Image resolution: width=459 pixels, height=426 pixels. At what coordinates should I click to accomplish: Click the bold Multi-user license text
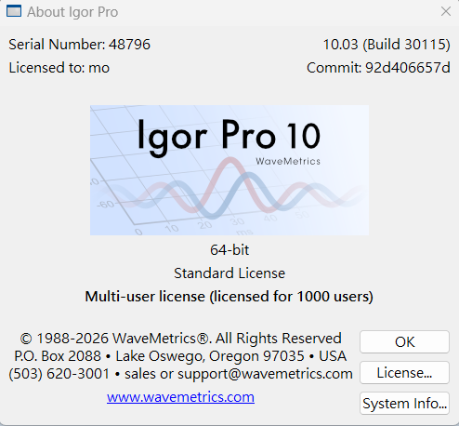pos(229,297)
